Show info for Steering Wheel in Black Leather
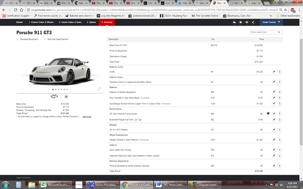 (x=280, y=156)
